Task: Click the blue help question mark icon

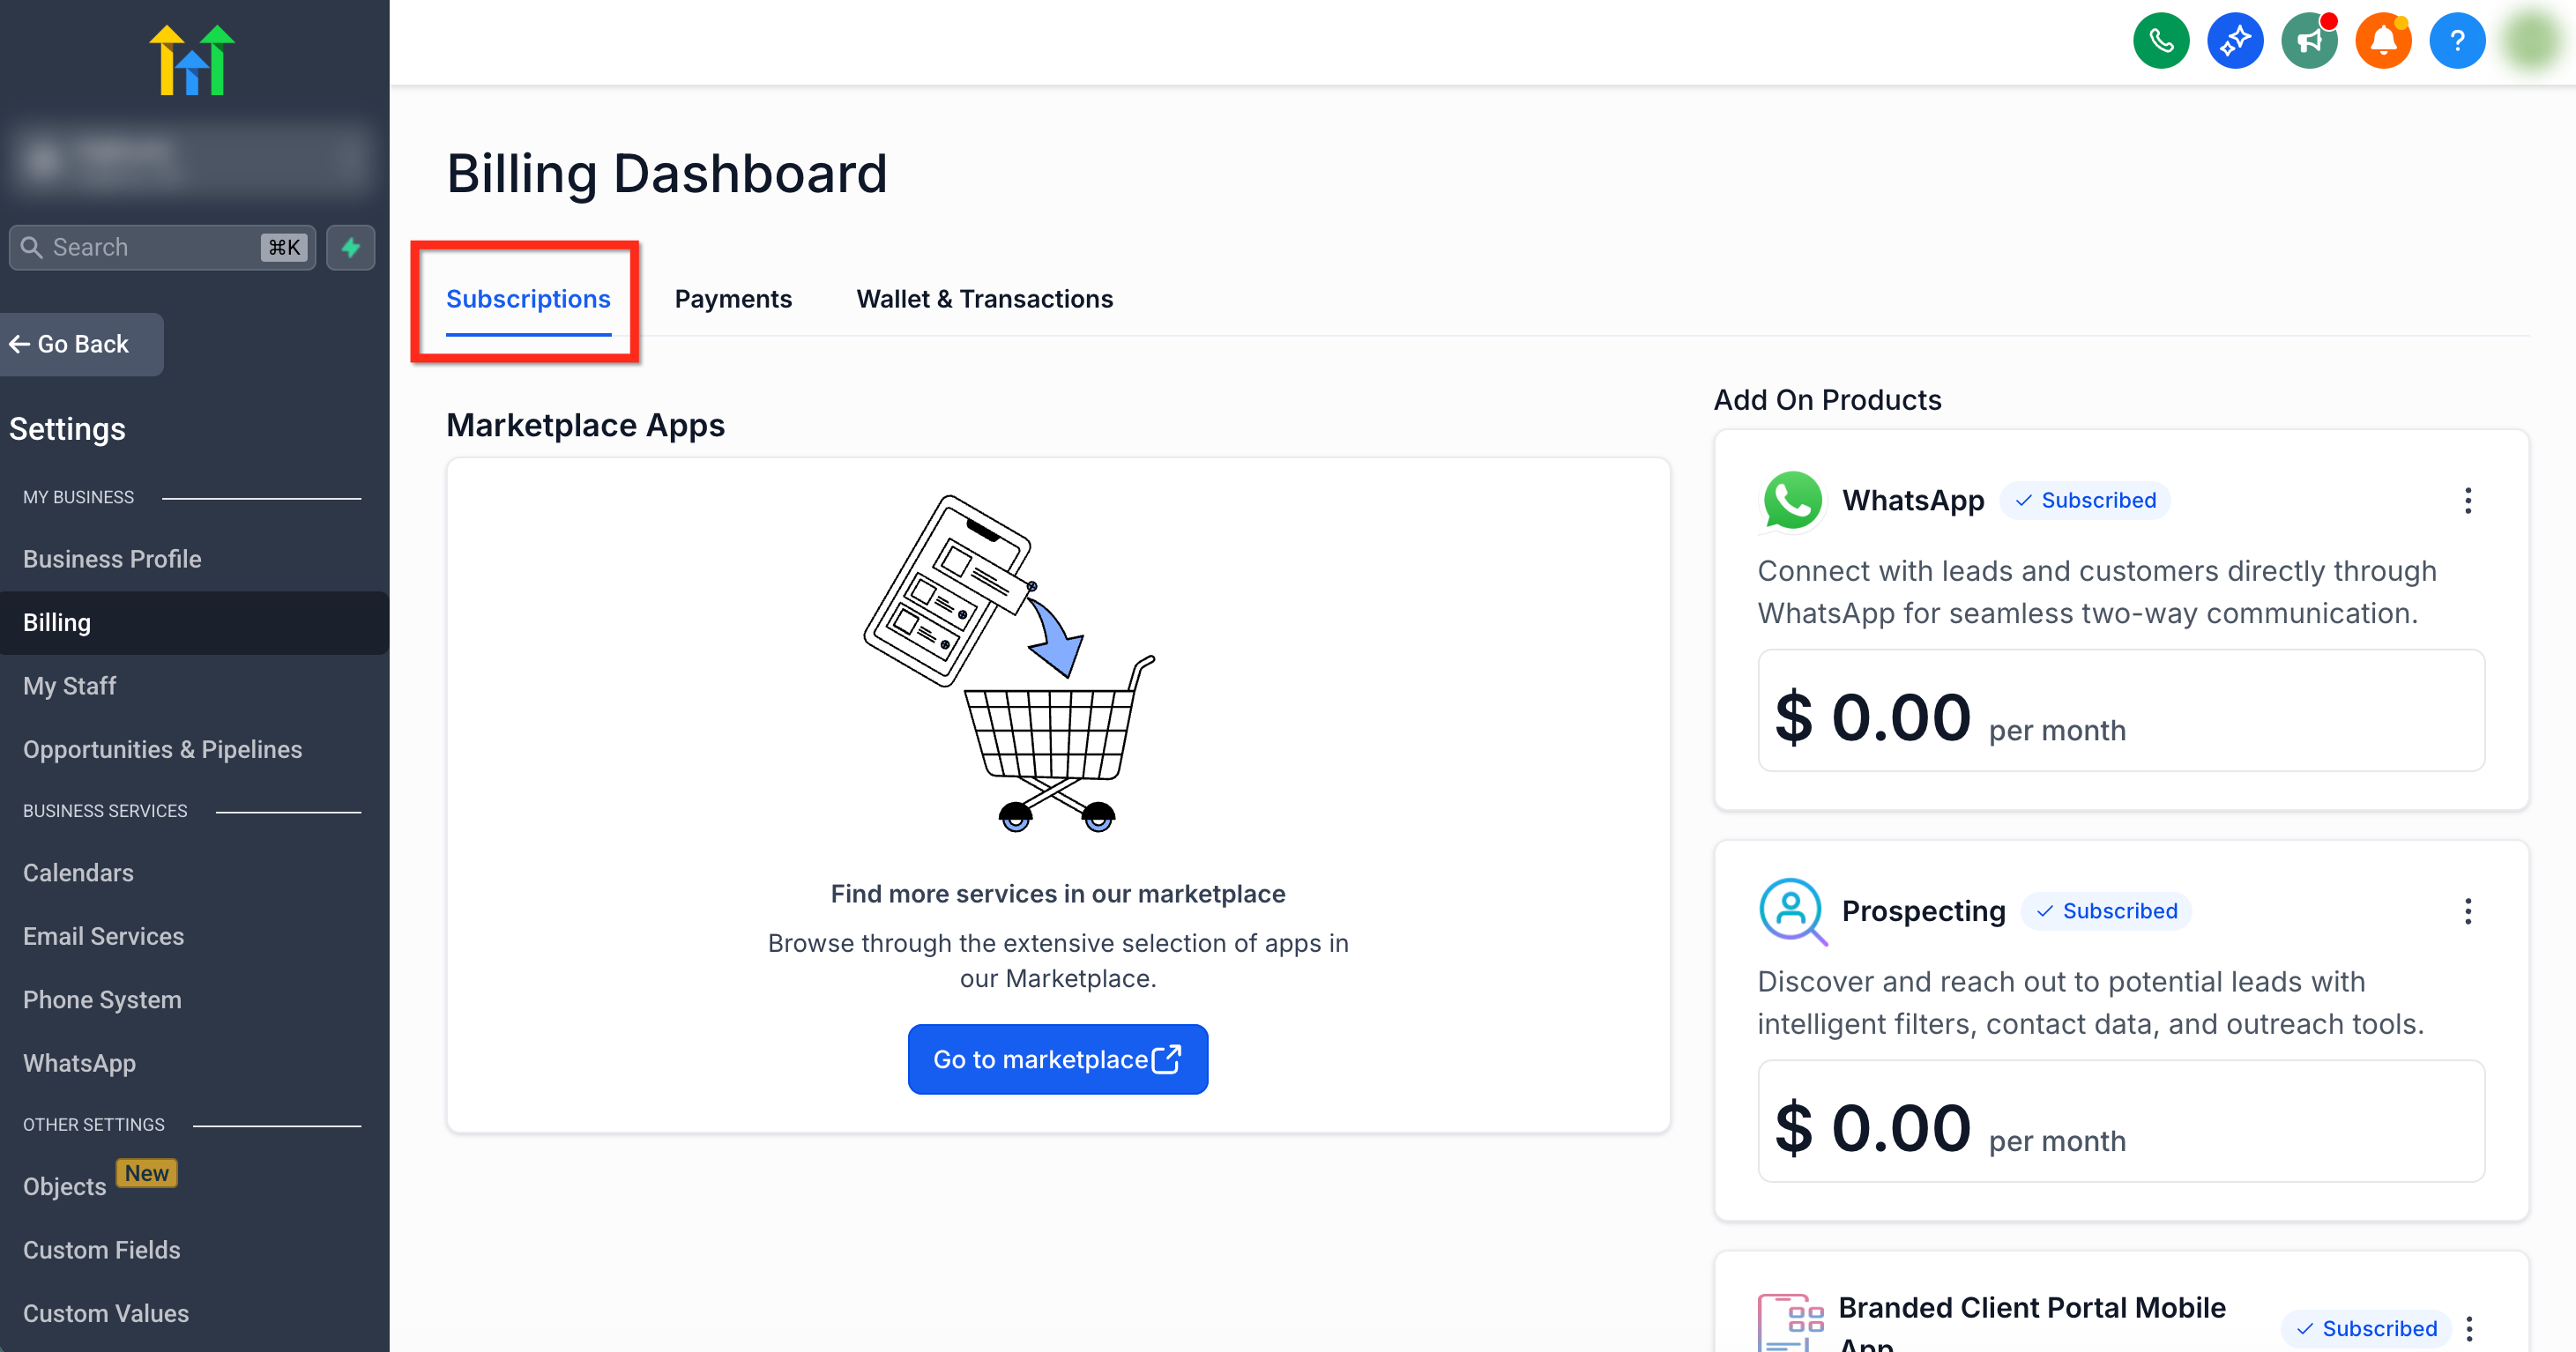Action: pyautogui.click(x=2456, y=41)
